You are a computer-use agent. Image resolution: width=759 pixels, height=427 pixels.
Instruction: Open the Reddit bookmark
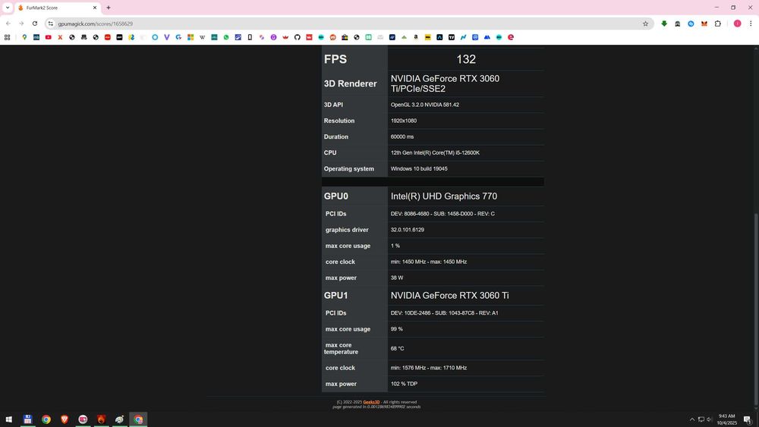coord(333,37)
